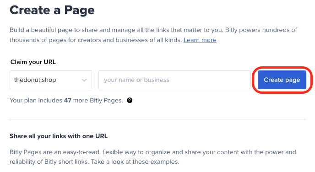Click the question mark help icon

tap(130, 100)
